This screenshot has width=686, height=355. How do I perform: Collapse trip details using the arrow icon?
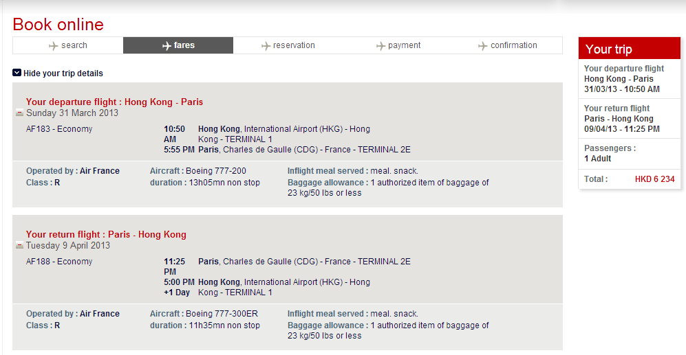[x=17, y=73]
